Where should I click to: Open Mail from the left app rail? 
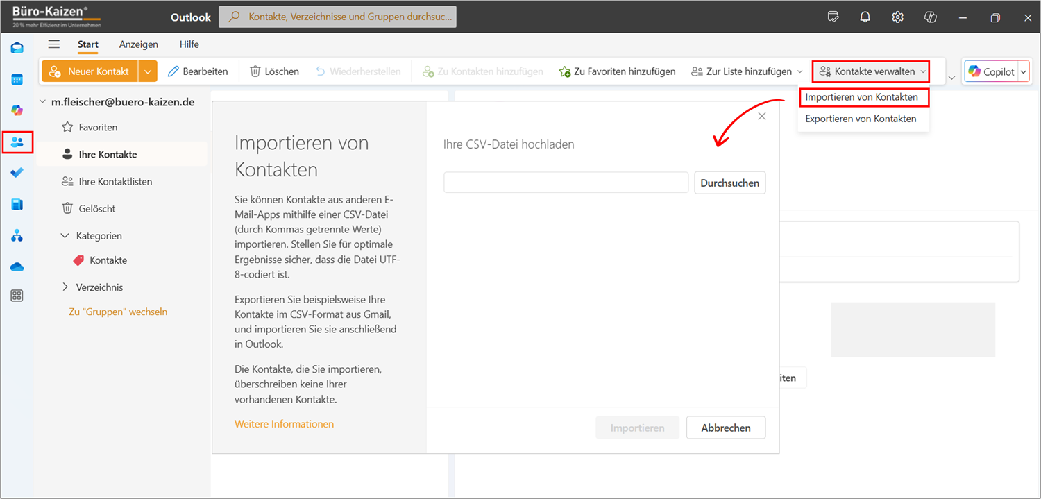click(17, 48)
